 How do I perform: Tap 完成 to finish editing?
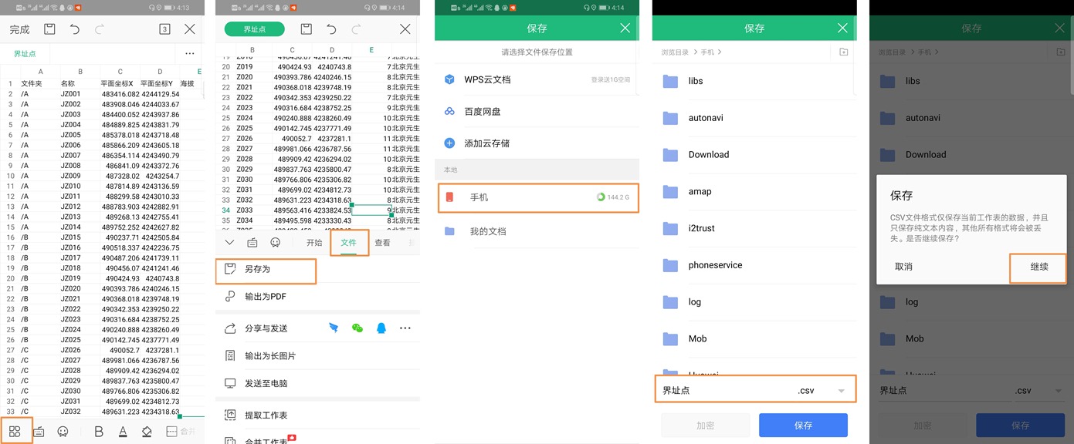click(19, 29)
